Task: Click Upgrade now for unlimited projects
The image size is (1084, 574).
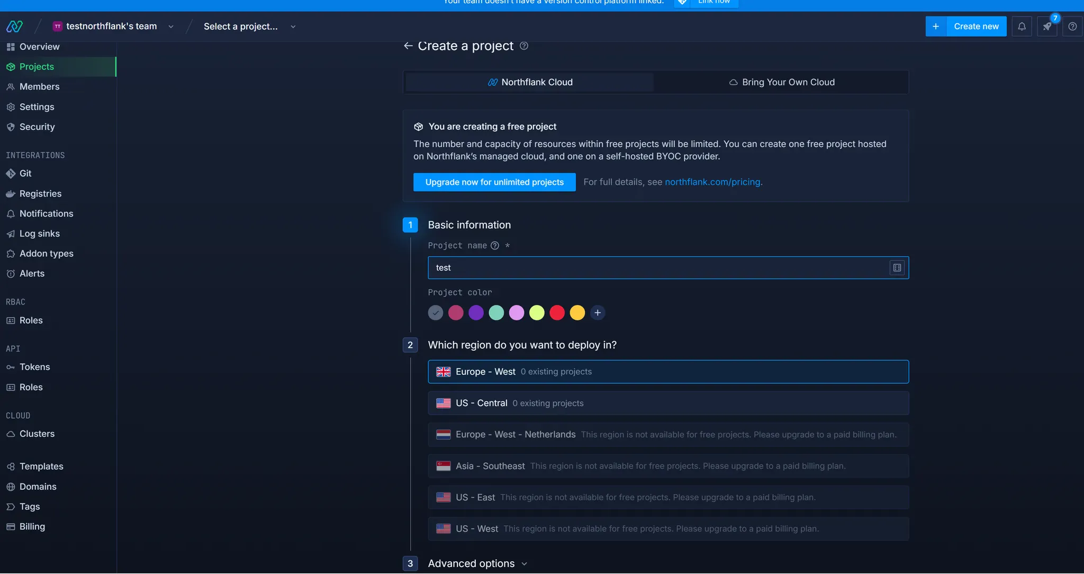Action: [494, 182]
